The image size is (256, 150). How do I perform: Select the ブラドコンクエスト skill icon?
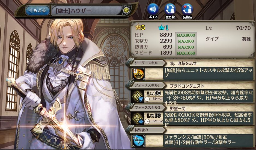138,96
